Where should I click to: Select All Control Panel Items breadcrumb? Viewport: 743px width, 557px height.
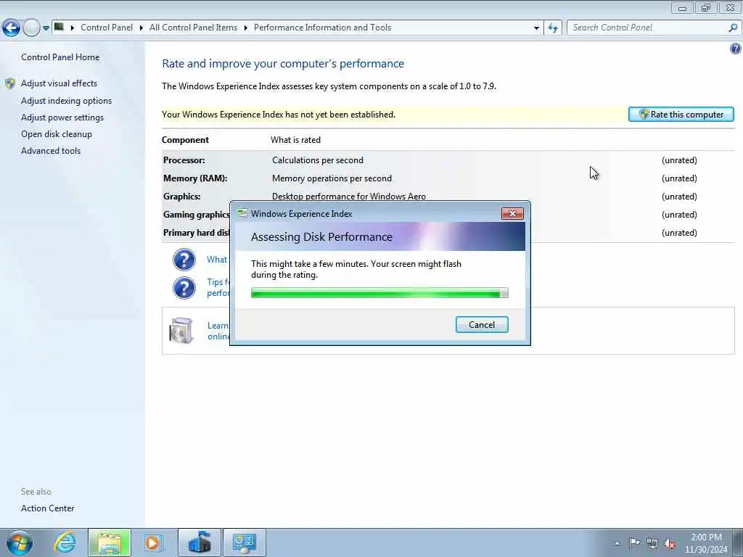[x=193, y=28]
